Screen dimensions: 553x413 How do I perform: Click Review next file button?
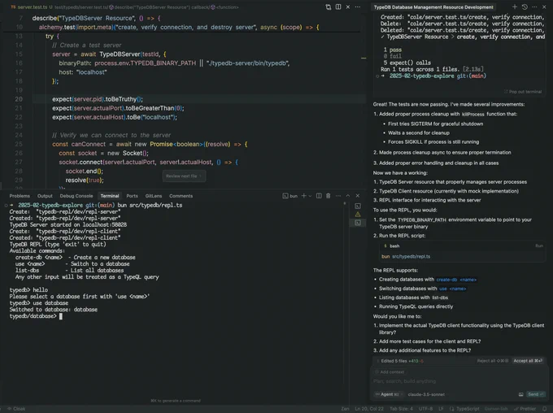pos(184,176)
